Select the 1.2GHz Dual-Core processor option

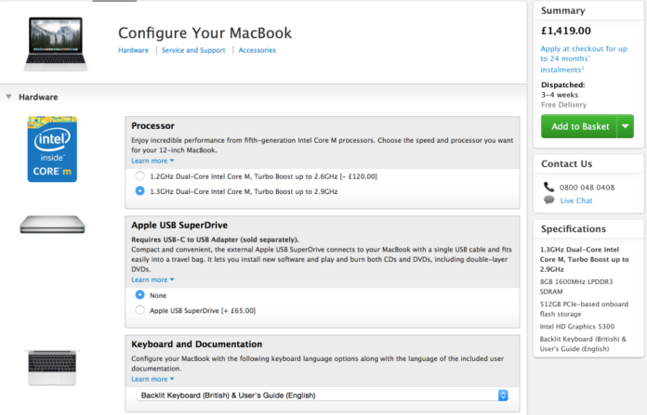(x=140, y=175)
